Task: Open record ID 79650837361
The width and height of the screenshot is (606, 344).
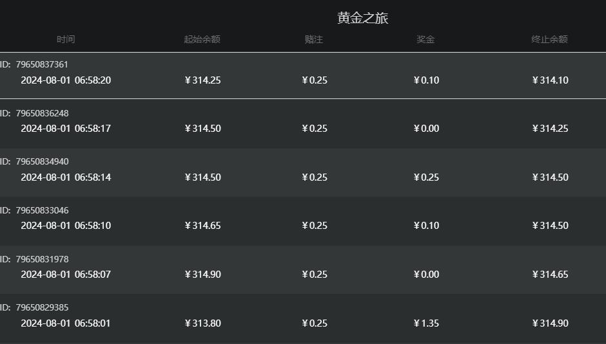Action: pos(42,64)
